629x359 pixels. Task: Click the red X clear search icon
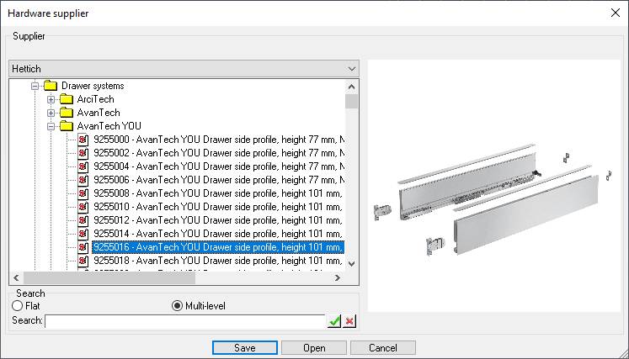pos(349,321)
